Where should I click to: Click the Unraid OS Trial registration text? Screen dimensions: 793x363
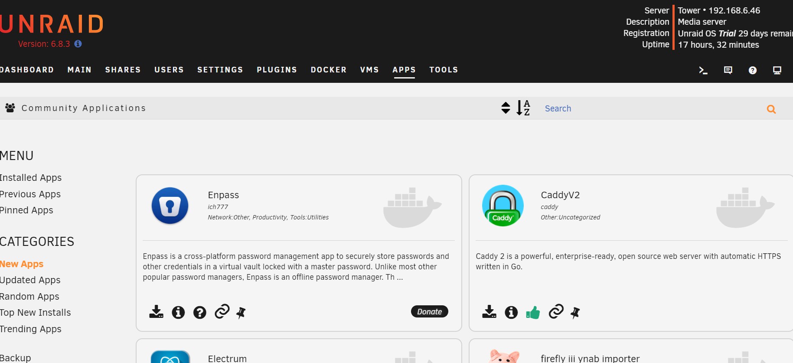[735, 33]
